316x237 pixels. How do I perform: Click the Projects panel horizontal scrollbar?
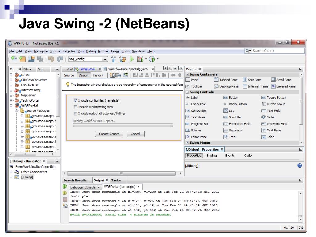(x=25, y=154)
